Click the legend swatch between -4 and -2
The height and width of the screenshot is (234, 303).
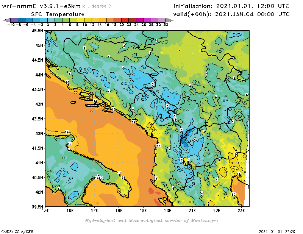tap(36, 20)
